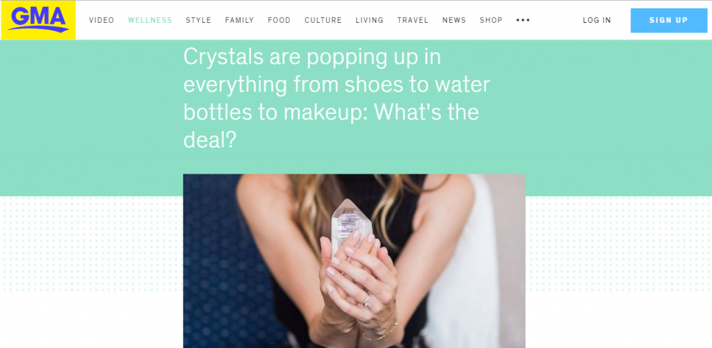712x348 pixels.
Task: Navigate to the Food section
Action: (279, 20)
